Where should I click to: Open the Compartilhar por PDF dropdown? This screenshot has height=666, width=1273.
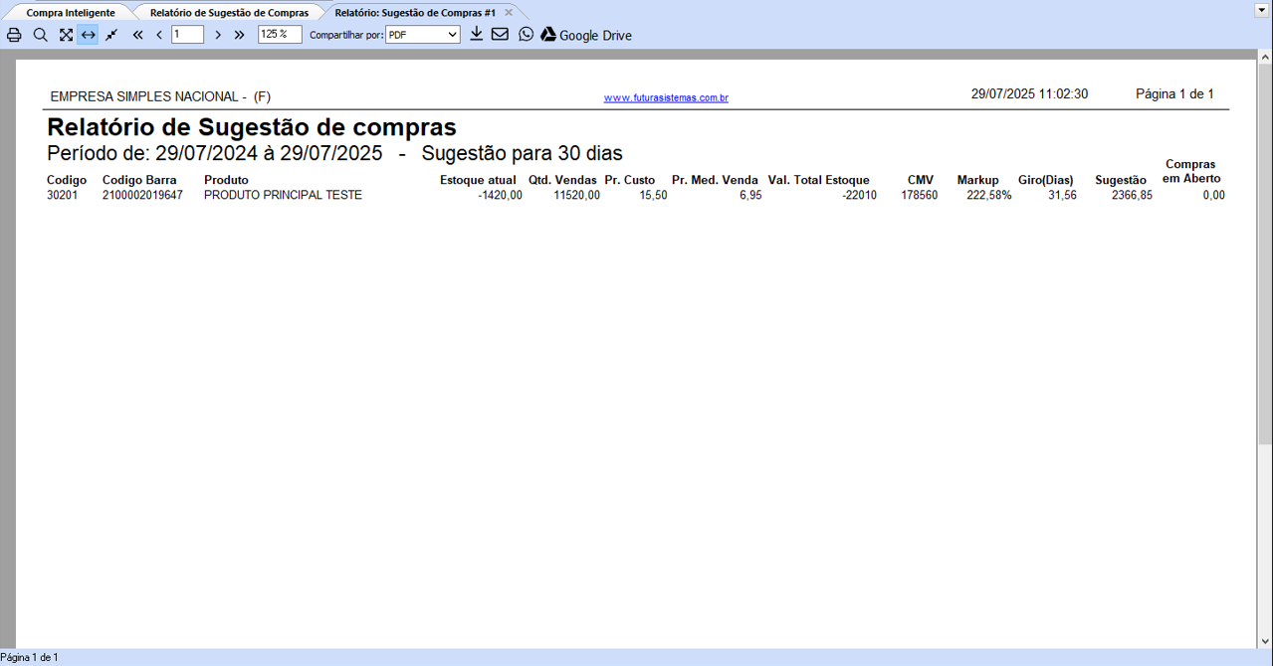423,35
